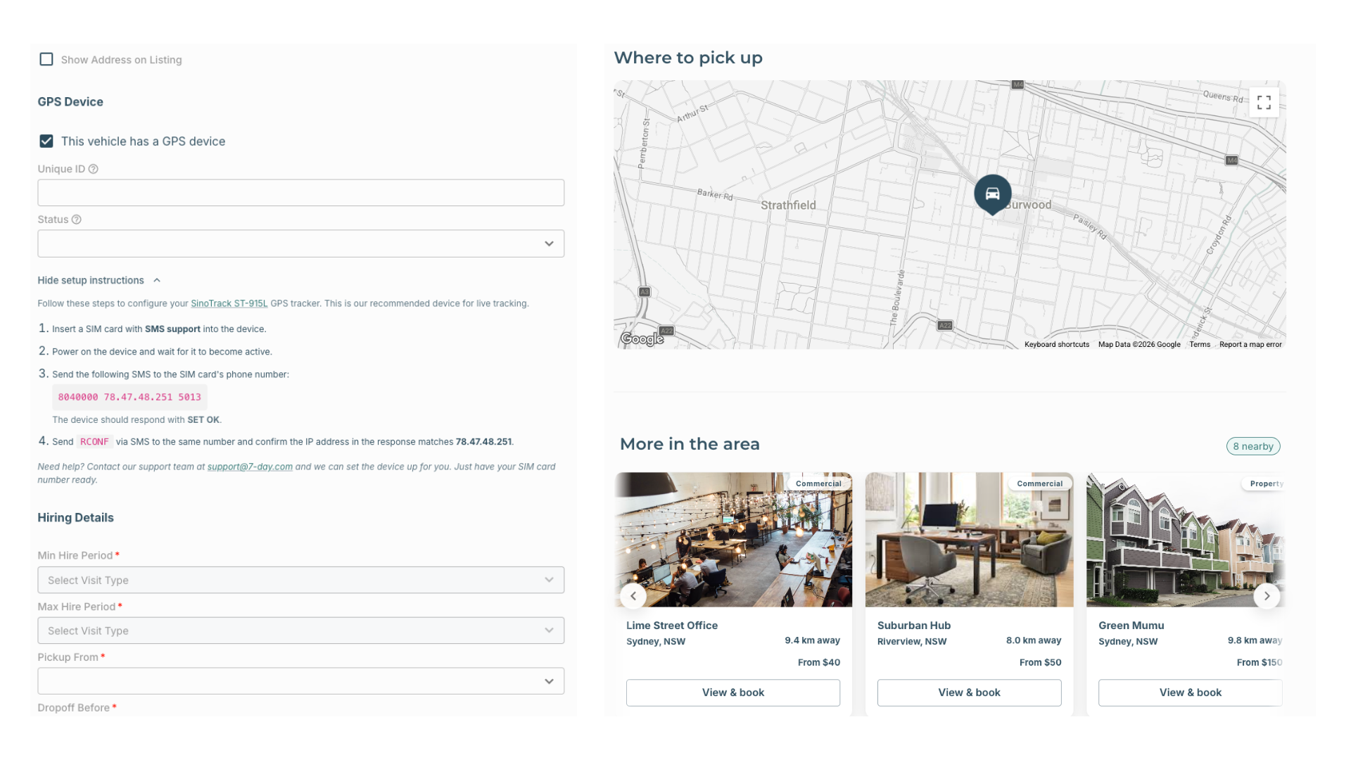Click the More in the area heading
The width and height of the screenshot is (1351, 760).
(x=690, y=444)
